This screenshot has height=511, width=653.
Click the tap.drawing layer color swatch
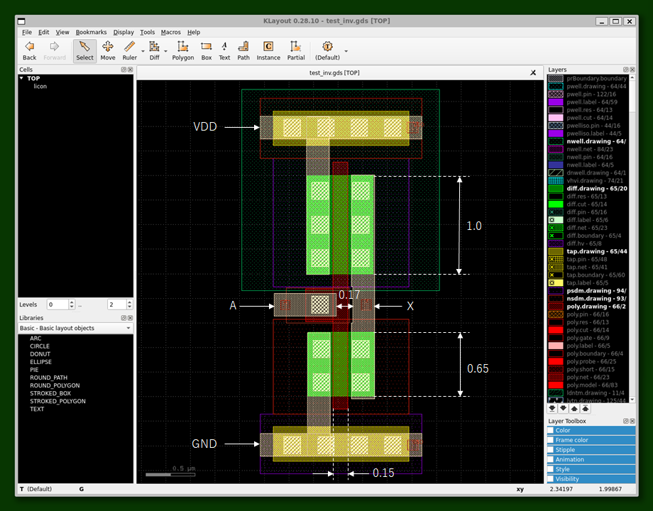(x=556, y=251)
